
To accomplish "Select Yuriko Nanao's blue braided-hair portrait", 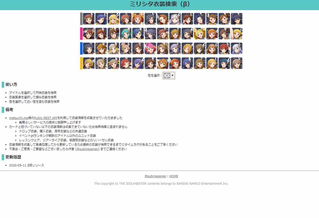I will (138, 34).
